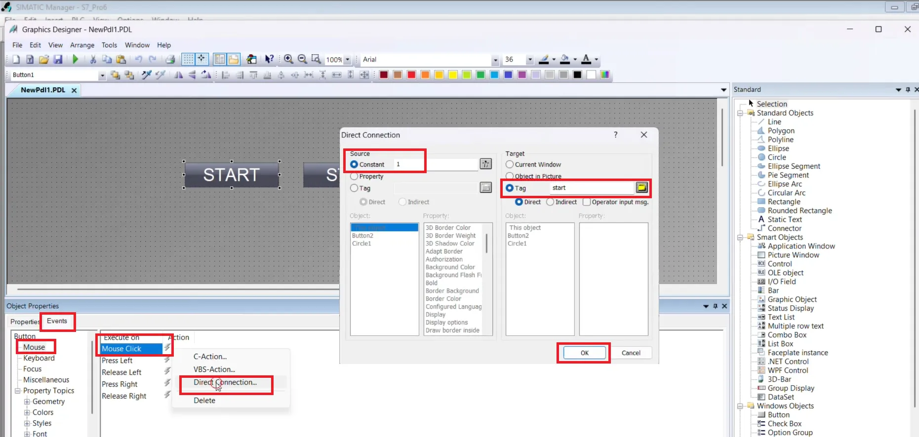Image resolution: width=919 pixels, height=437 pixels.
Task: Click the zoom area selection icon
Action: tap(317, 59)
